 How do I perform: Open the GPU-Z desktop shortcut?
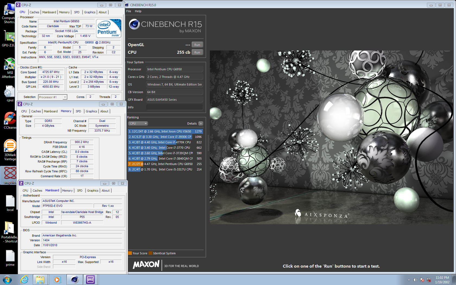click(x=9, y=39)
